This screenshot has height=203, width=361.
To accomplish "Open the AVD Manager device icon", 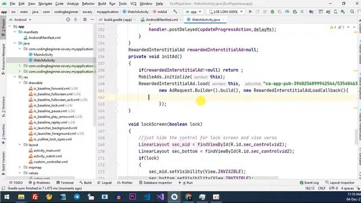I will pos(336,11).
